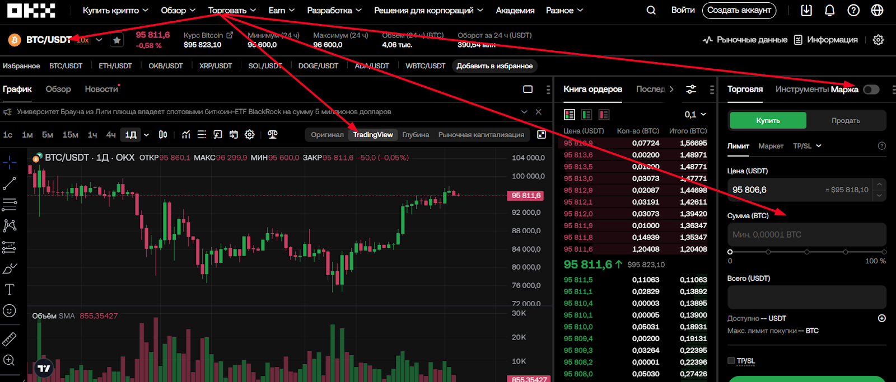Open the help question-mark icon in header
The image size is (896, 382).
853,10
